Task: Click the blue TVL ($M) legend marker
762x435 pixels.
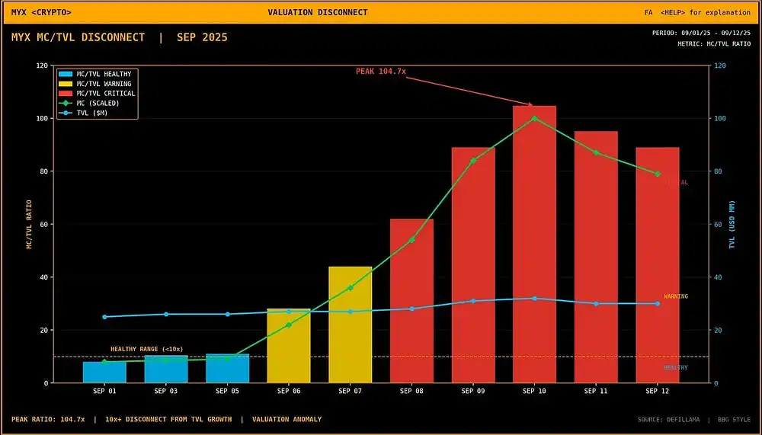Action: [x=66, y=113]
